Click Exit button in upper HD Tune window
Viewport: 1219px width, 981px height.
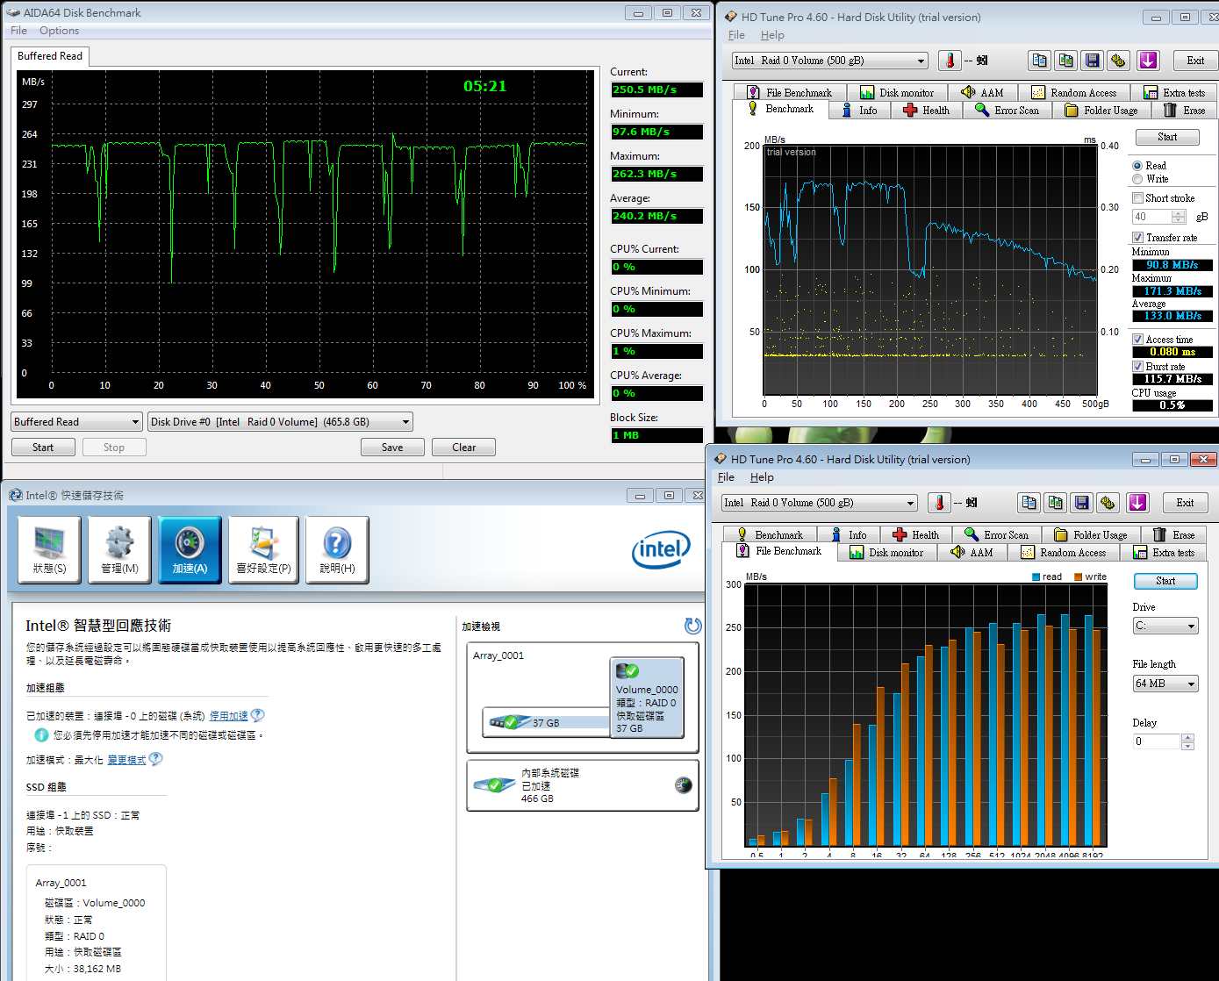[1195, 61]
